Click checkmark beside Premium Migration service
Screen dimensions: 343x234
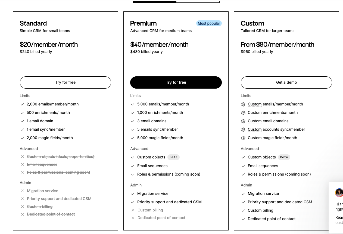133,194
